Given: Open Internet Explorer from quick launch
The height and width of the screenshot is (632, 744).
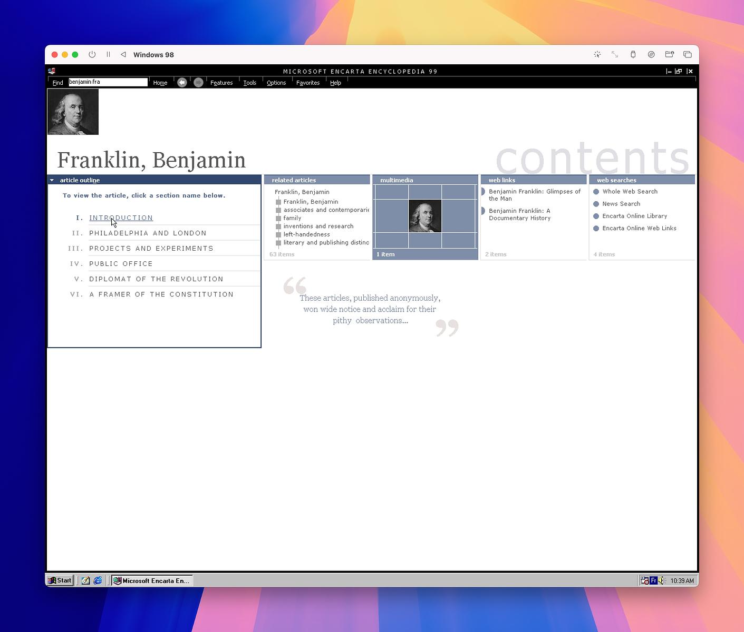Looking at the screenshot, I should tap(98, 580).
